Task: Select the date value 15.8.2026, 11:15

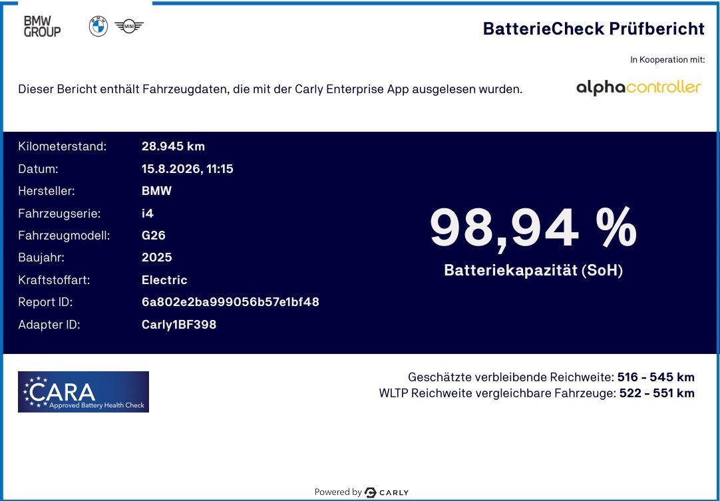Action: tap(188, 169)
